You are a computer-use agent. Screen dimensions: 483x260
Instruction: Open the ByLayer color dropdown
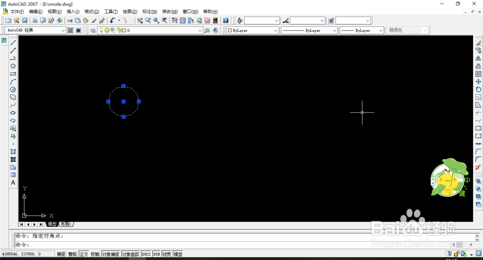(x=275, y=30)
